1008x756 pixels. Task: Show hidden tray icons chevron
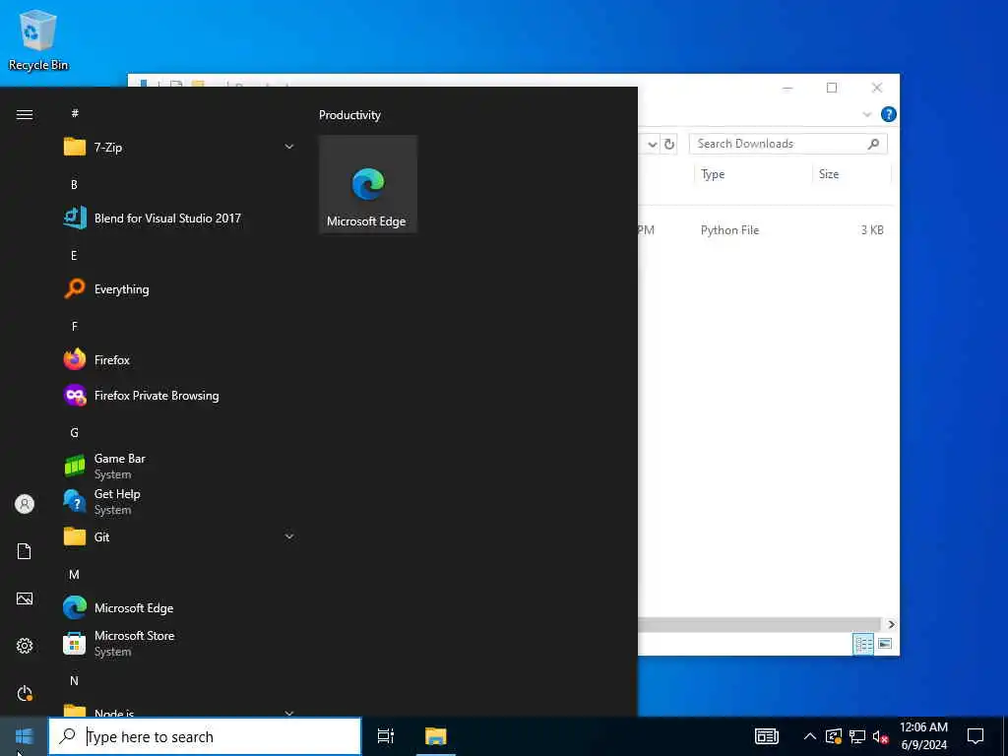(810, 736)
